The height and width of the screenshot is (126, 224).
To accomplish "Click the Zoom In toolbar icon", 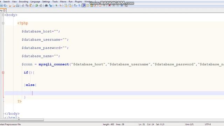I will [x=56, y=6].
